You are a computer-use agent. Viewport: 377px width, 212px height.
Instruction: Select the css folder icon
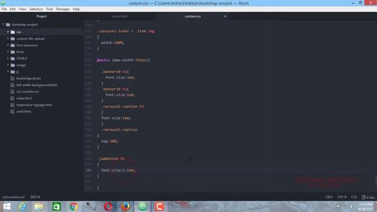click(x=13, y=32)
